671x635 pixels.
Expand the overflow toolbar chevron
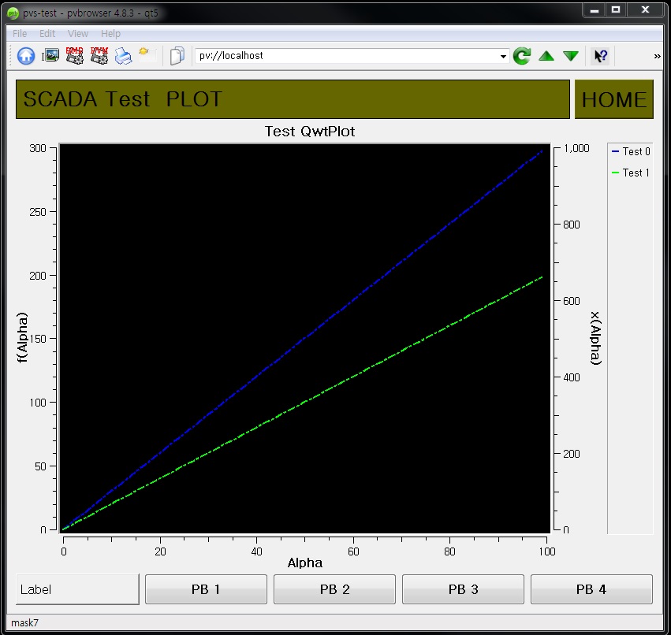pyautogui.click(x=657, y=55)
